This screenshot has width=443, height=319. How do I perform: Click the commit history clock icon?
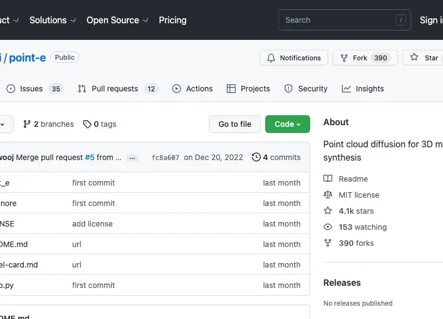point(256,157)
